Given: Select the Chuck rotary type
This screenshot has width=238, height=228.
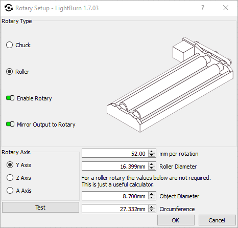Looking at the screenshot, I should (x=10, y=45).
